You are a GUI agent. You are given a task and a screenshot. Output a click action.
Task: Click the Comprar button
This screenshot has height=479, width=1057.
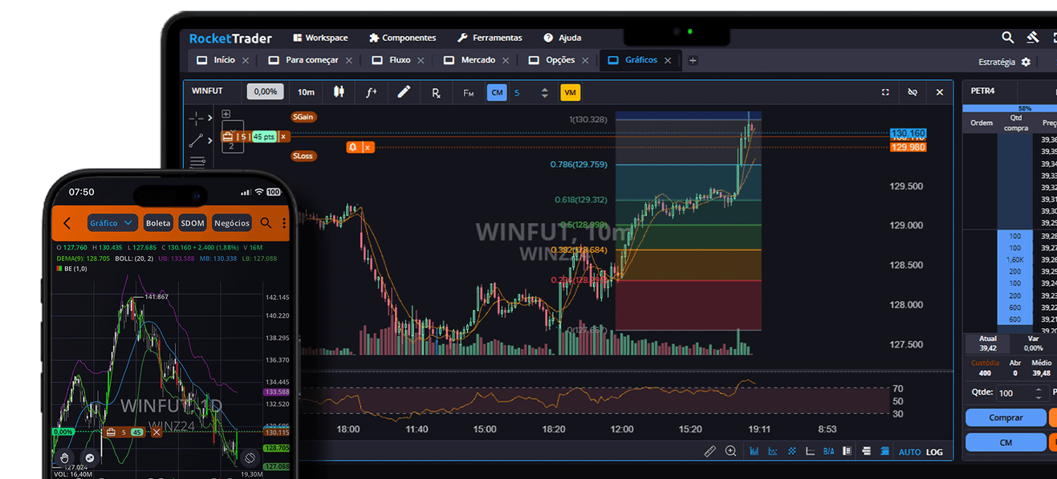pos(1006,418)
